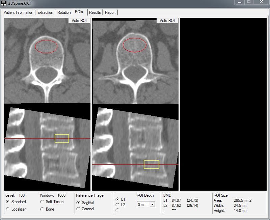270x220 pixels.
Task: Click the yellow ROI box on right sagittal image
Action: [x=152, y=164]
